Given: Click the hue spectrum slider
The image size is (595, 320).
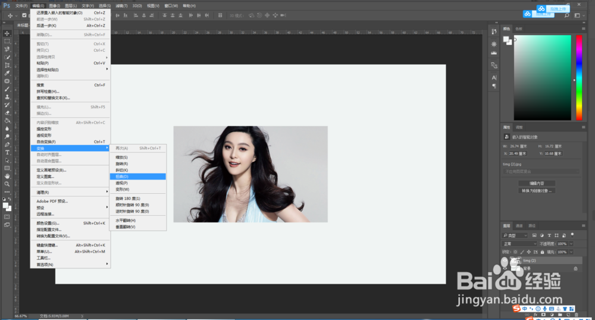Looking at the screenshot, I should [x=579, y=78].
